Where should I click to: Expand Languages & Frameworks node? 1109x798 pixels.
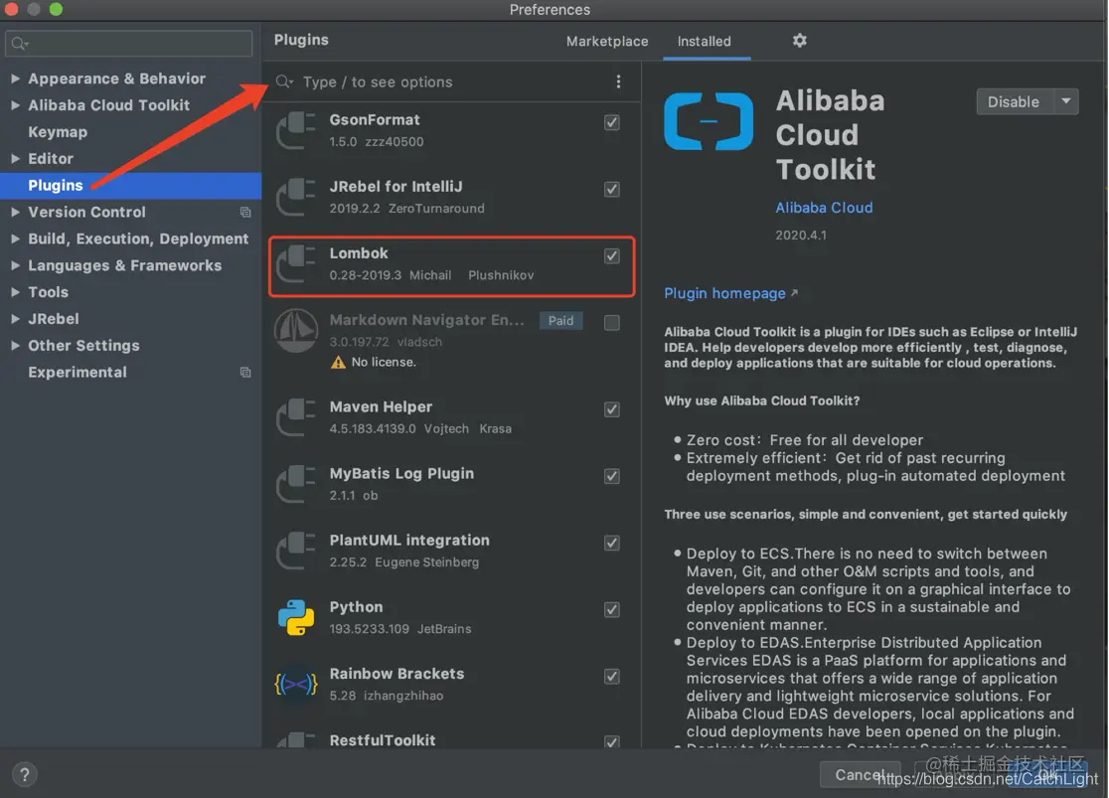pyautogui.click(x=15, y=265)
